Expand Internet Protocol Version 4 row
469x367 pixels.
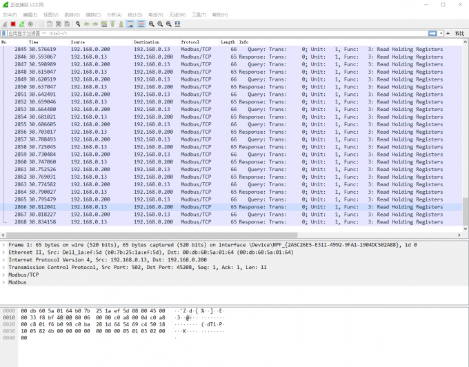pyautogui.click(x=3, y=260)
